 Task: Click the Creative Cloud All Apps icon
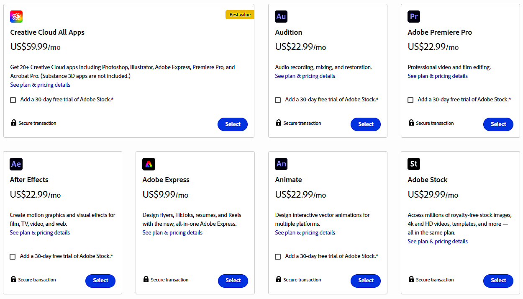click(16, 16)
